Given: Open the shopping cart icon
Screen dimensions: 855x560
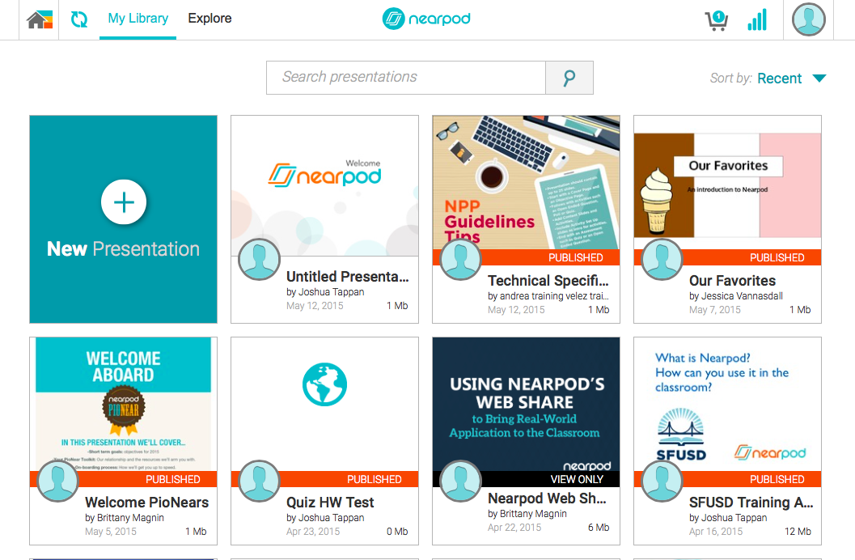Looking at the screenshot, I should pos(717,20).
